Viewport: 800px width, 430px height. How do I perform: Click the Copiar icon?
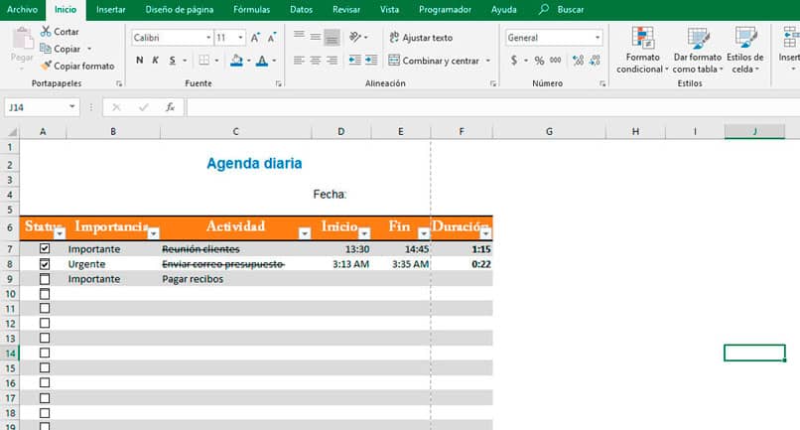click(46, 49)
